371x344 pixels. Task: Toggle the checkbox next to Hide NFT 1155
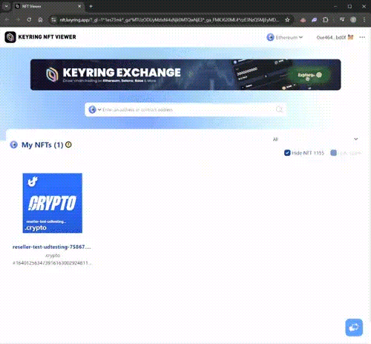coord(334,153)
